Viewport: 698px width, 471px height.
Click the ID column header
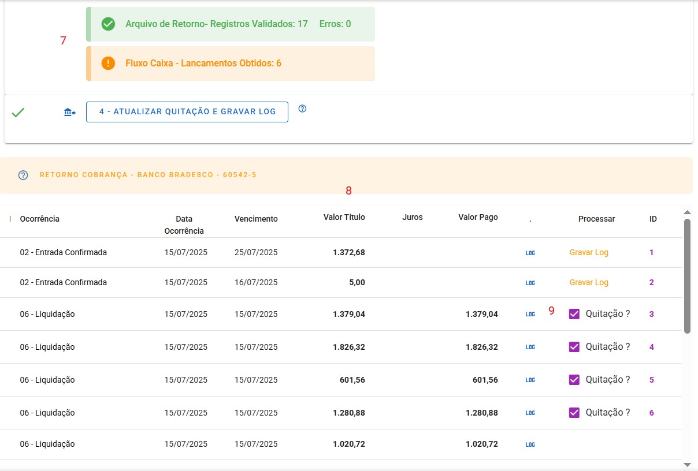(x=653, y=219)
